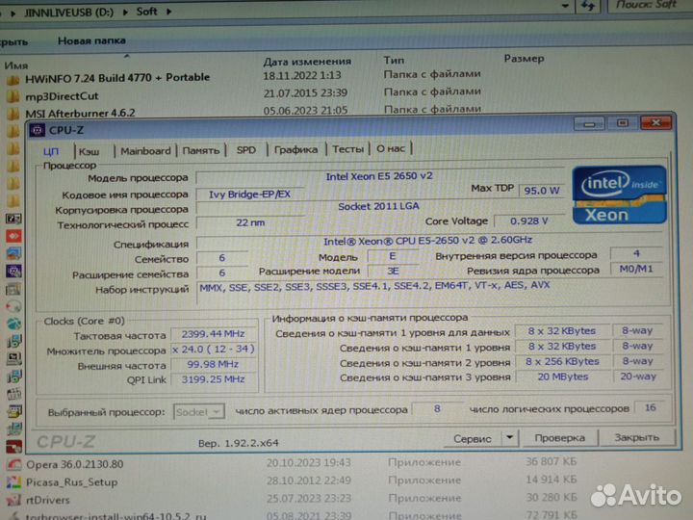Image resolution: width=693 pixels, height=520 pixels.
Task: Sort by the Размер column header
Action: 524,59
